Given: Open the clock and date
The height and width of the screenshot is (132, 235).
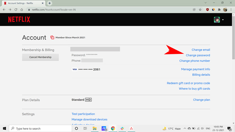Looking at the screenshot, I should pyautogui.click(x=218, y=128).
